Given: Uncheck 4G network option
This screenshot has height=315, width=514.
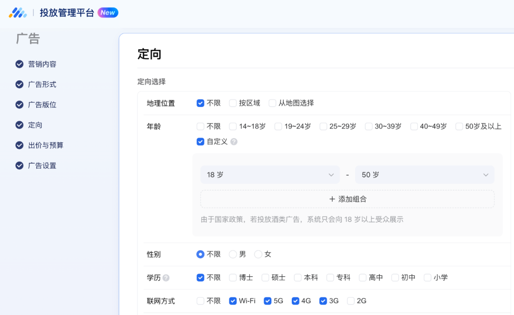Looking at the screenshot, I should pos(296,301).
